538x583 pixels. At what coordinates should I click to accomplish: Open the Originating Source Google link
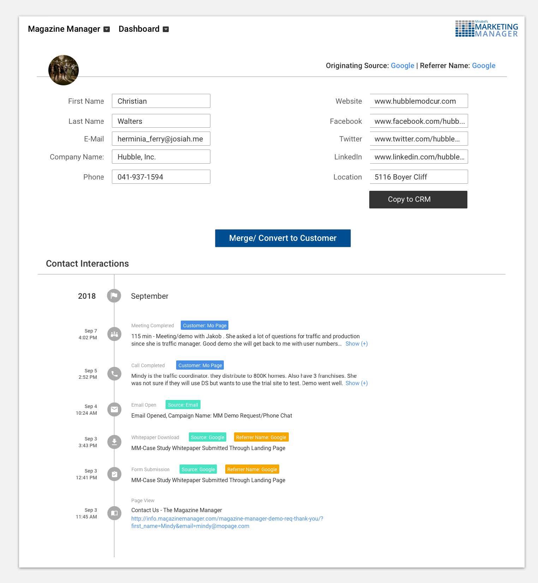402,66
